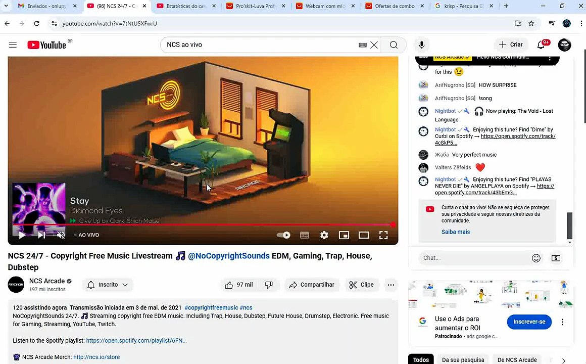Expand the Inscrito subscription dropdown
This screenshot has width=586, height=364.
click(108, 285)
